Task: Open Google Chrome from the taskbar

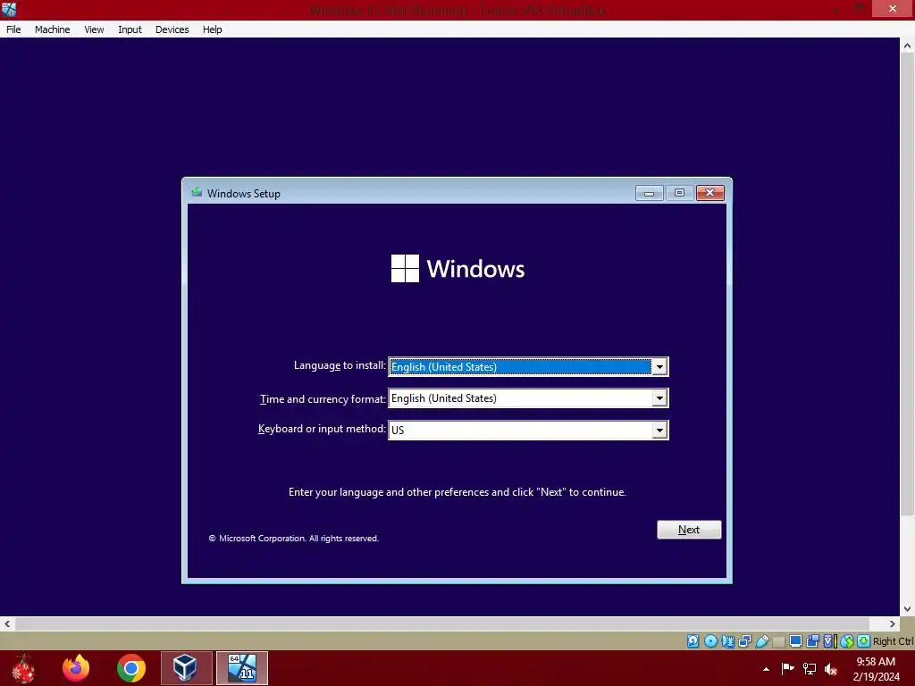Action: coord(130,668)
